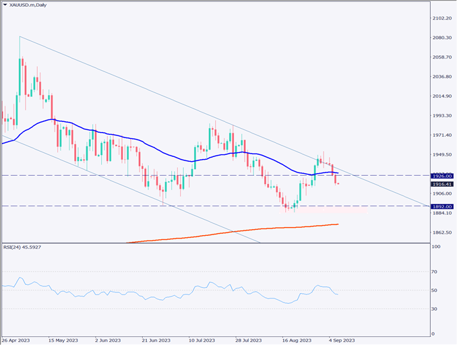Select the 1926.00 price level tag
The height and width of the screenshot is (345, 457).
(x=442, y=175)
